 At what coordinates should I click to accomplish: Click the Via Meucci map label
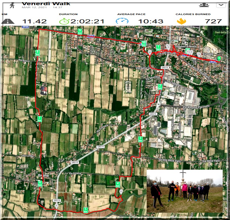172,125
